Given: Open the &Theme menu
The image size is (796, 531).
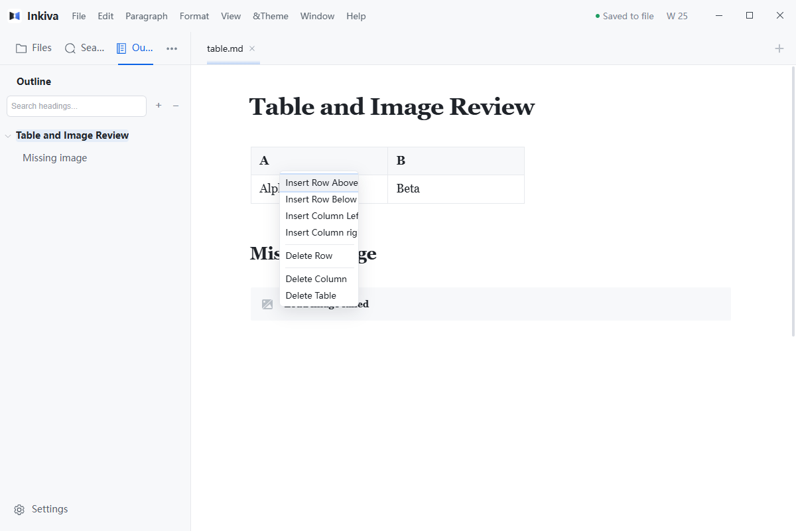Looking at the screenshot, I should 271,16.
